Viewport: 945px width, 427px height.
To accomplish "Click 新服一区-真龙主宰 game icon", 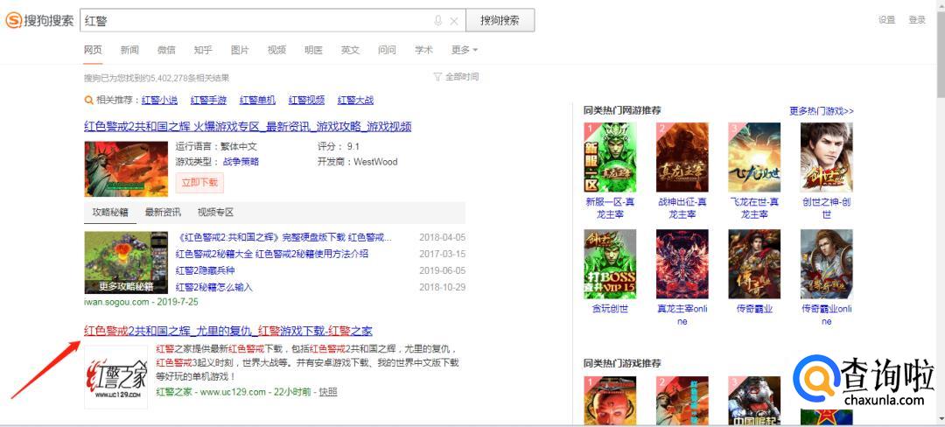I will tap(610, 157).
